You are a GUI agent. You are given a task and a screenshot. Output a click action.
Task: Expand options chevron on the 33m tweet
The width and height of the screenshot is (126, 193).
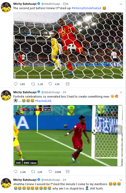click(x=121, y=4)
